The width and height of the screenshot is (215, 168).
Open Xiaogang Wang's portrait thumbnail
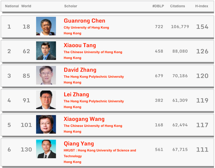pyautogui.click(x=46, y=124)
